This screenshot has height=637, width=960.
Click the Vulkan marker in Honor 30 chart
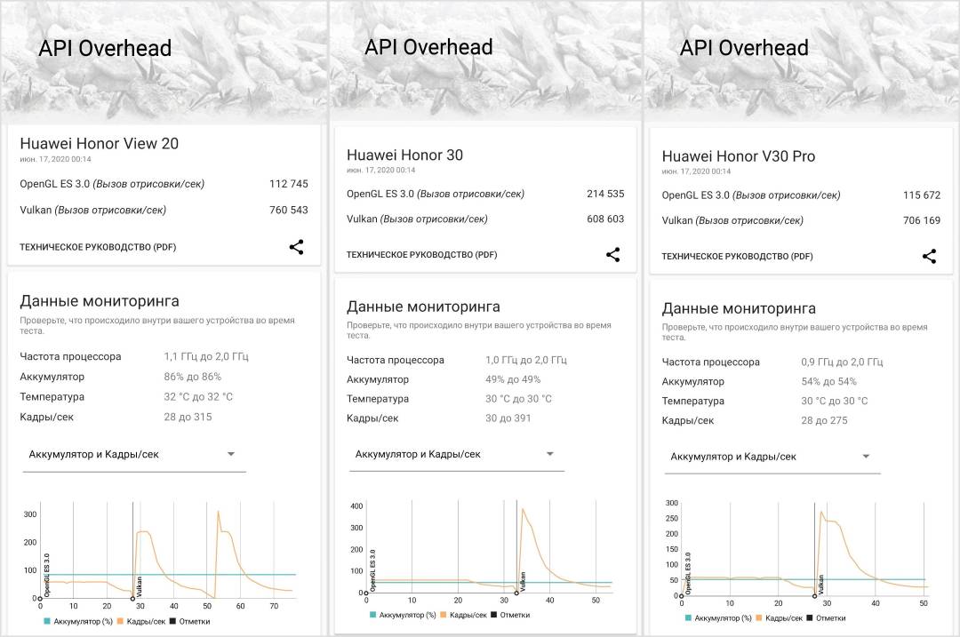[x=516, y=592]
